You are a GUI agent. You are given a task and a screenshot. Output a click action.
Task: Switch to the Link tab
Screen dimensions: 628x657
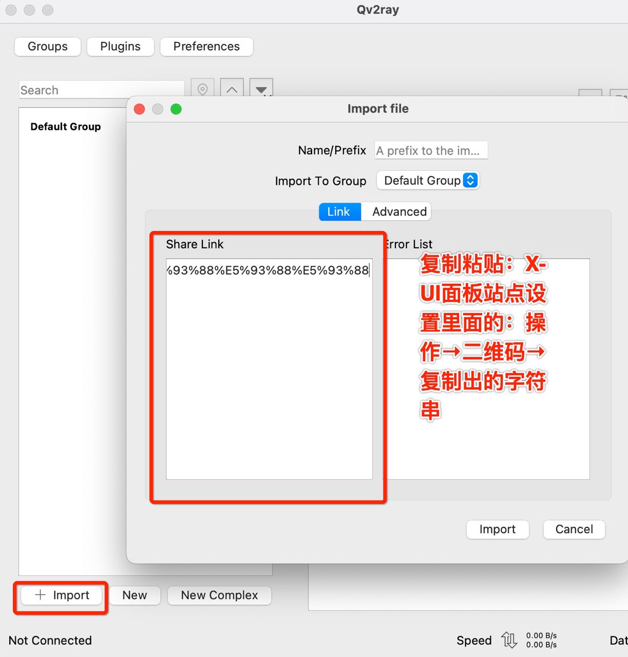coord(339,211)
